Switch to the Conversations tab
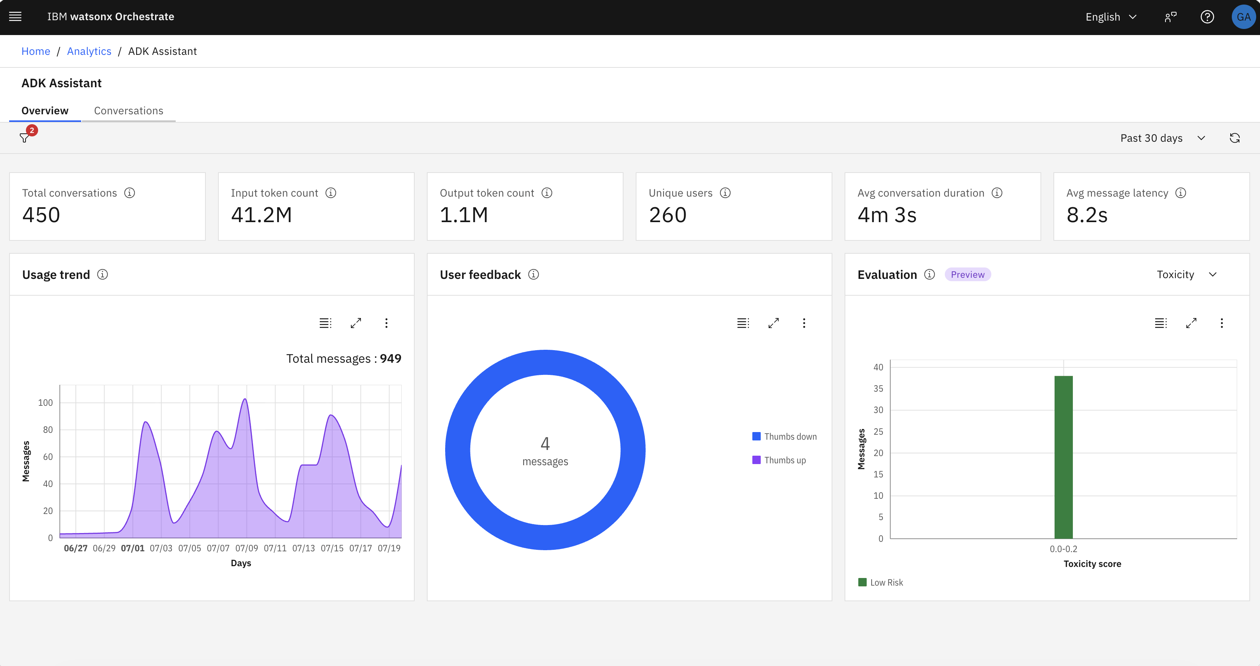The width and height of the screenshot is (1260, 666). click(x=129, y=110)
